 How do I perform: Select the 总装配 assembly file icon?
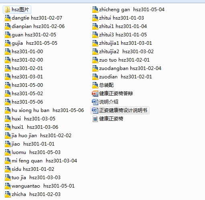[95, 85]
